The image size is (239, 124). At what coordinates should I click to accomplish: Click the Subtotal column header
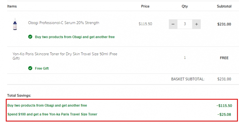click(x=224, y=6)
